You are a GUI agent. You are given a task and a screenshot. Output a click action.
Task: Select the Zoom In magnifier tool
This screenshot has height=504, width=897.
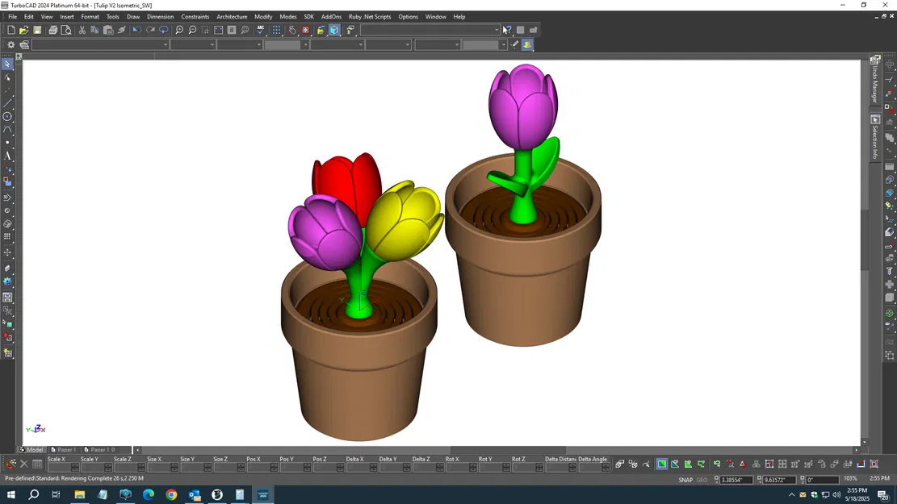point(179,30)
